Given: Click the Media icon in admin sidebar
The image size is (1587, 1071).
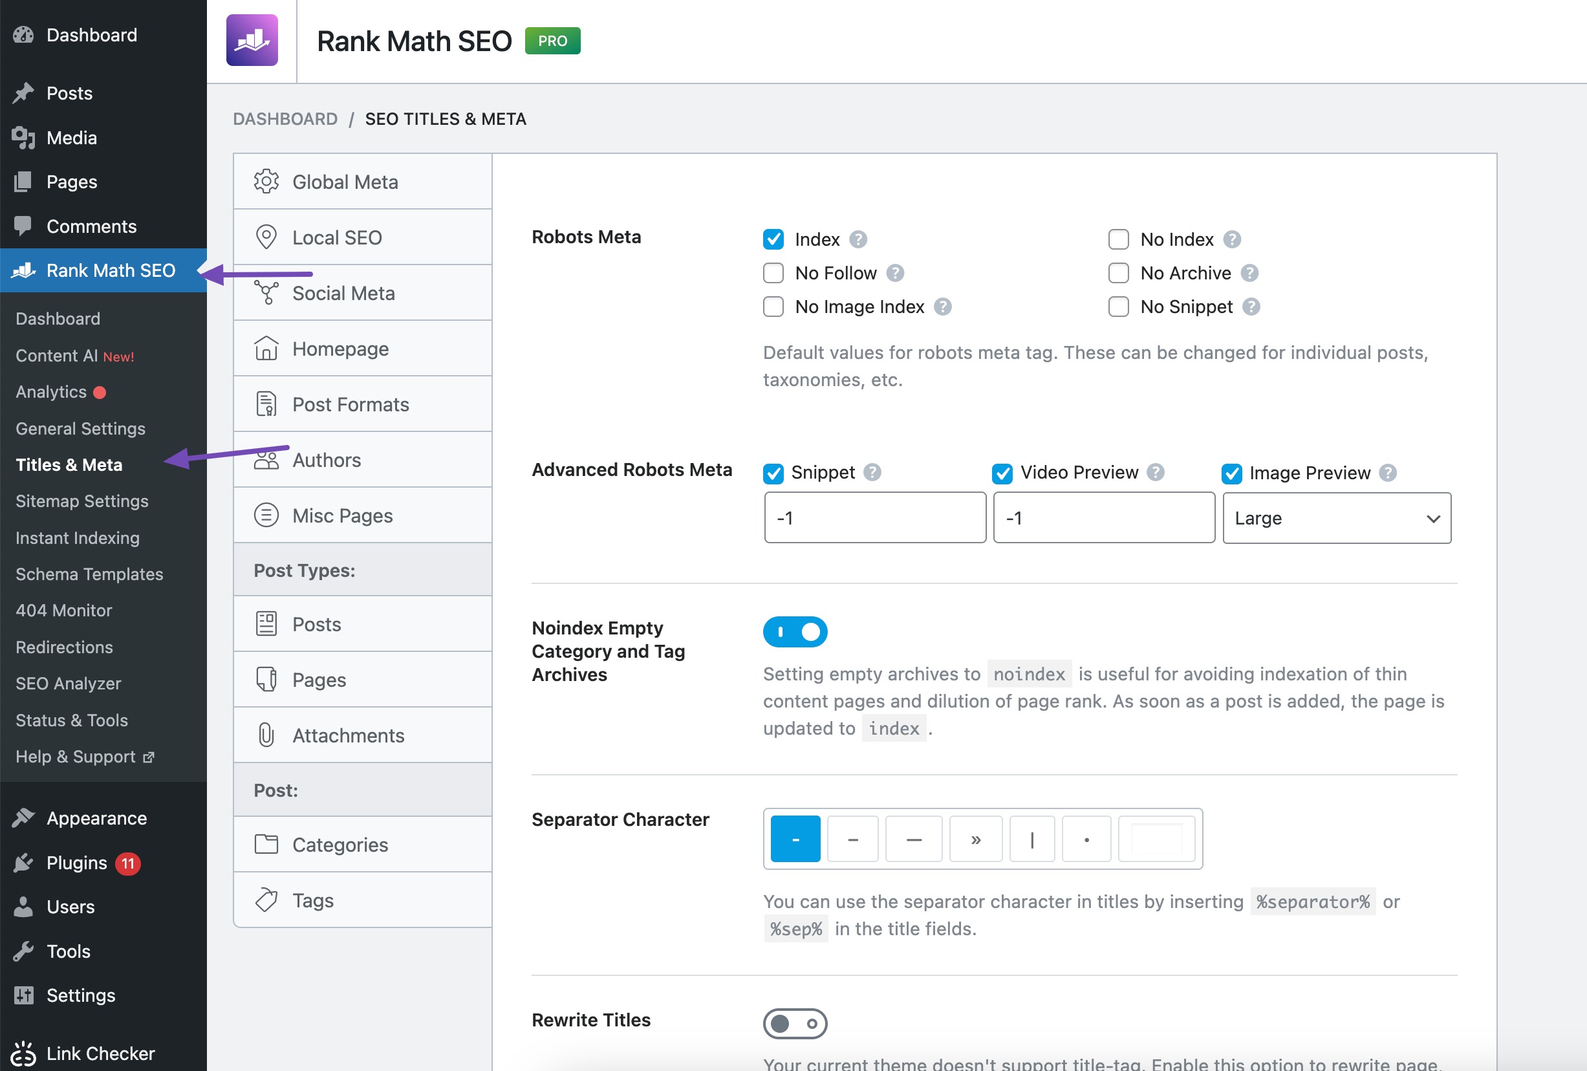Looking at the screenshot, I should click(23, 137).
